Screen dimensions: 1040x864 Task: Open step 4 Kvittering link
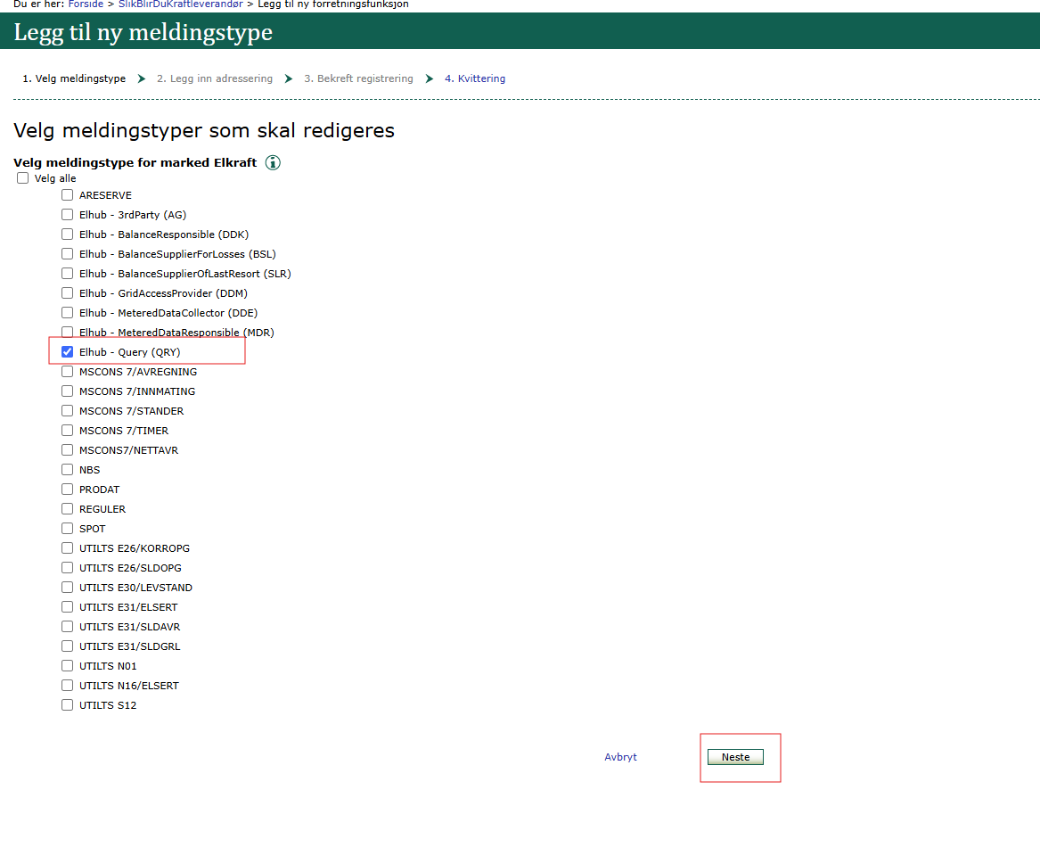475,78
